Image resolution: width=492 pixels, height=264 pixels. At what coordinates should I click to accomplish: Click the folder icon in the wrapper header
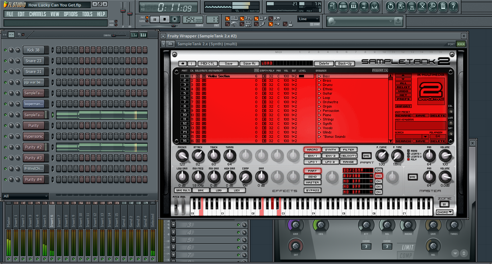(x=171, y=44)
